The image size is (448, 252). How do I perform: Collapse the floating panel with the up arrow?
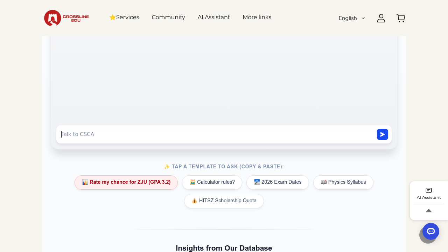click(x=429, y=211)
